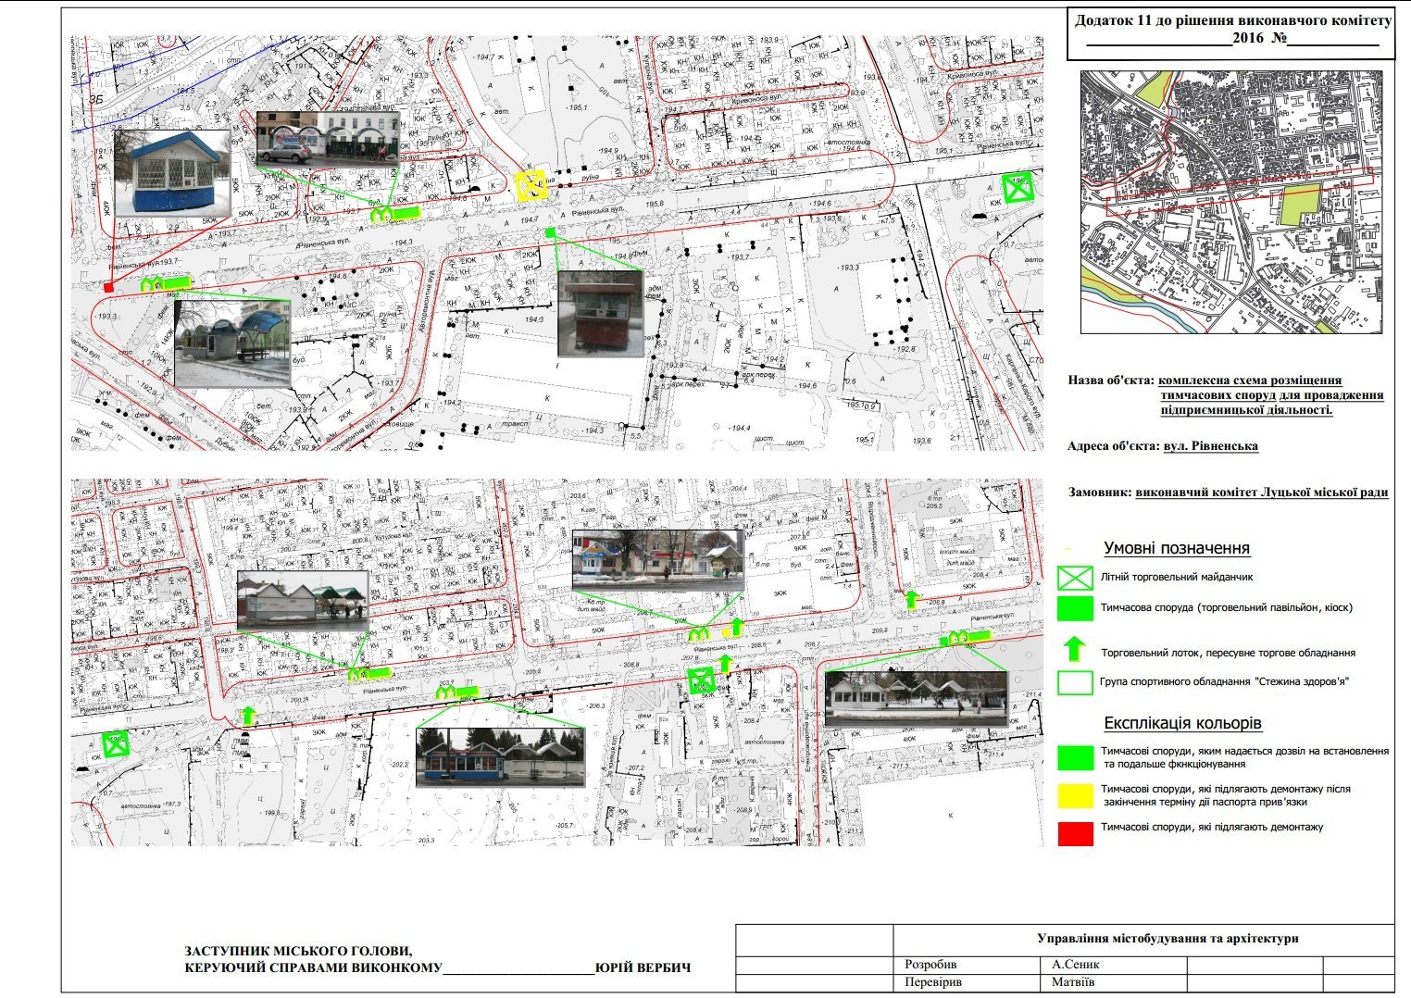Screen dimensions: 1411x998
Task: Open the photo showing a parked silver car
Action: [327, 138]
